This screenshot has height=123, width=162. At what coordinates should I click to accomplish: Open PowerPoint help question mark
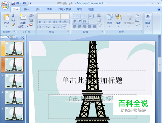159,9
